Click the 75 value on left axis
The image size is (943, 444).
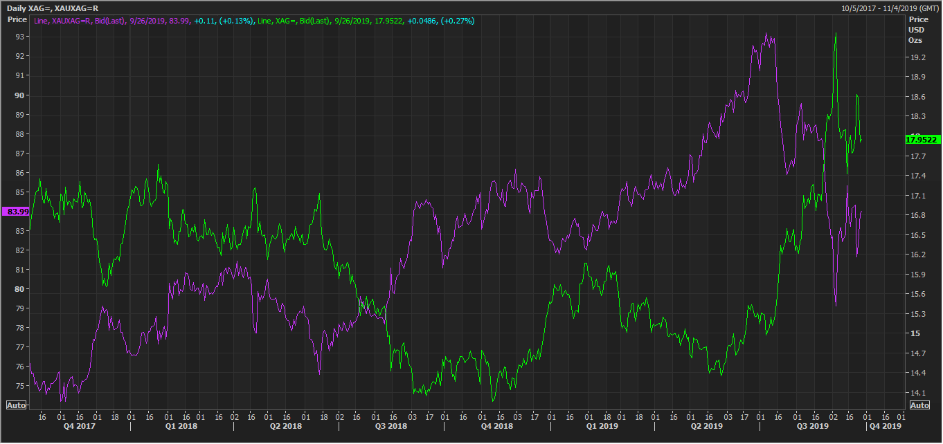click(20, 386)
